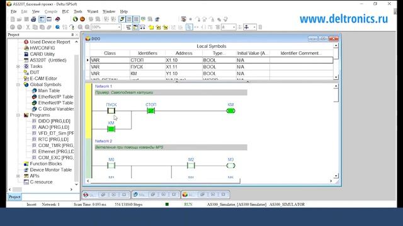This screenshot has width=403, height=226.
Task: Toggle the Output window panel button
Action: click(x=49, y=19)
